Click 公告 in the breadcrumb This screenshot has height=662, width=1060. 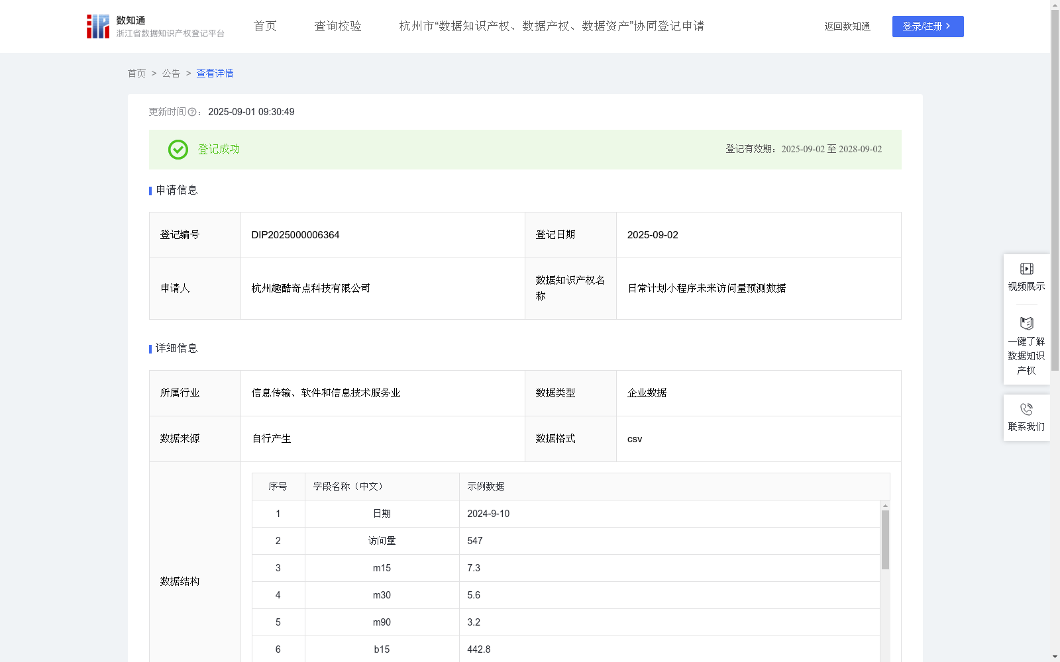coord(171,73)
